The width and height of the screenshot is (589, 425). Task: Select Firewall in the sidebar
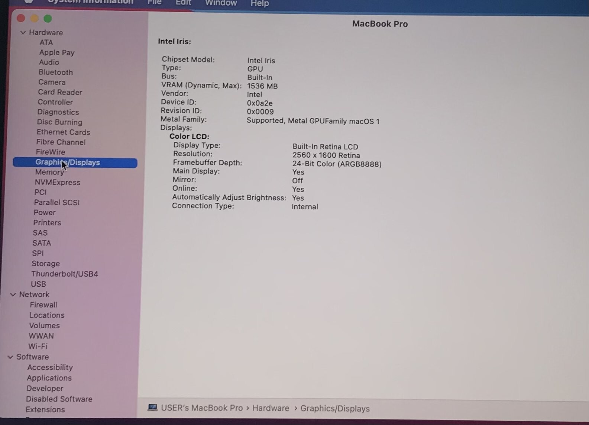point(43,305)
